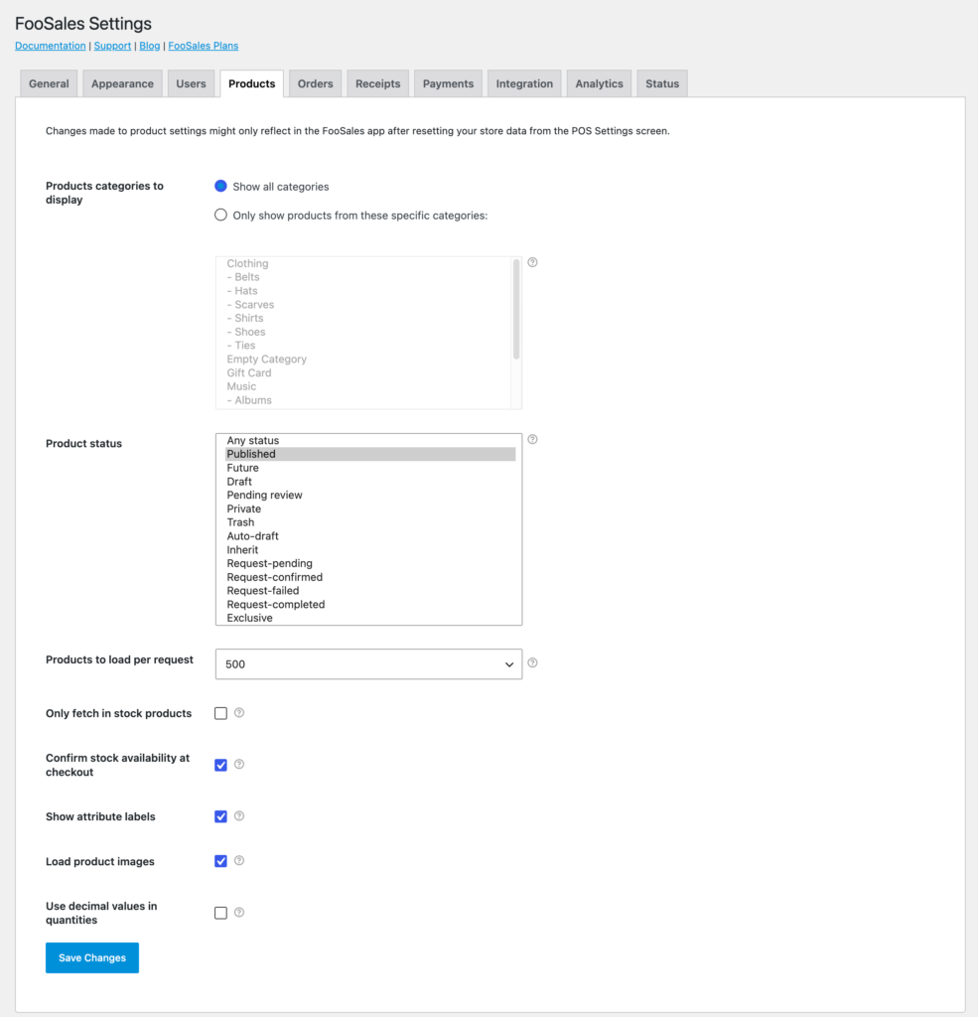
Task: Follow the Support link
Action: coord(112,46)
